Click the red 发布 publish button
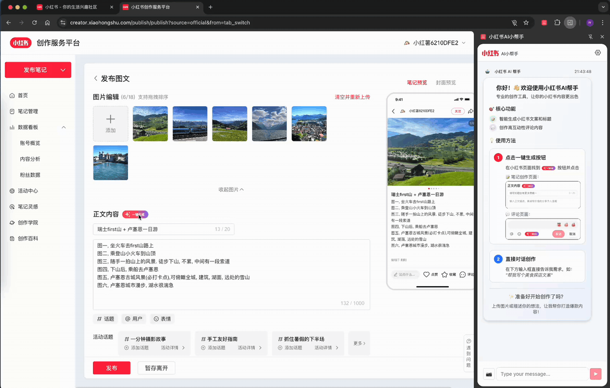Screen dimensions: 610x388 click(112, 368)
